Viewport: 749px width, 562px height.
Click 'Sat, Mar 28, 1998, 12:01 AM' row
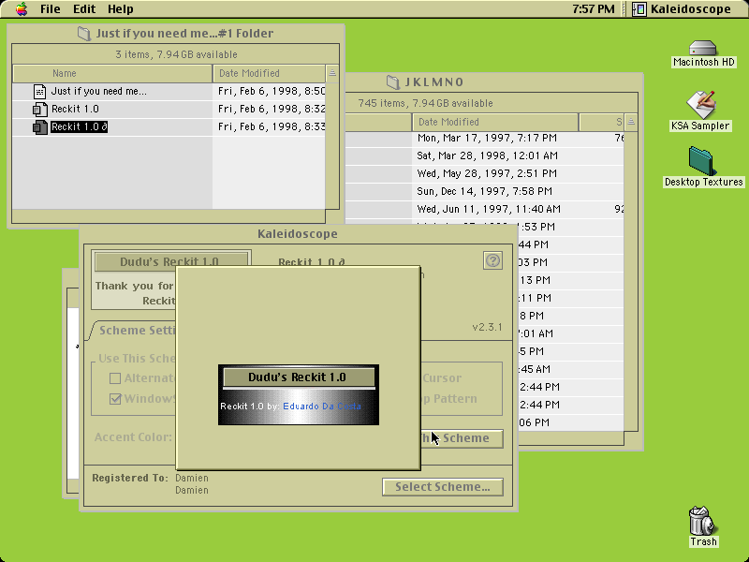point(487,155)
